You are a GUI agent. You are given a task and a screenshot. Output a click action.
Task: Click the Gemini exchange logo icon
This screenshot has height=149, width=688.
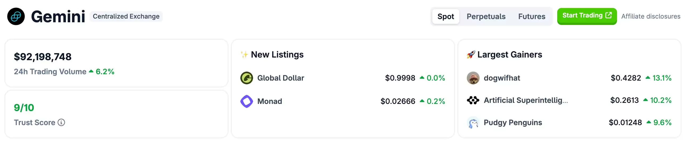16,16
